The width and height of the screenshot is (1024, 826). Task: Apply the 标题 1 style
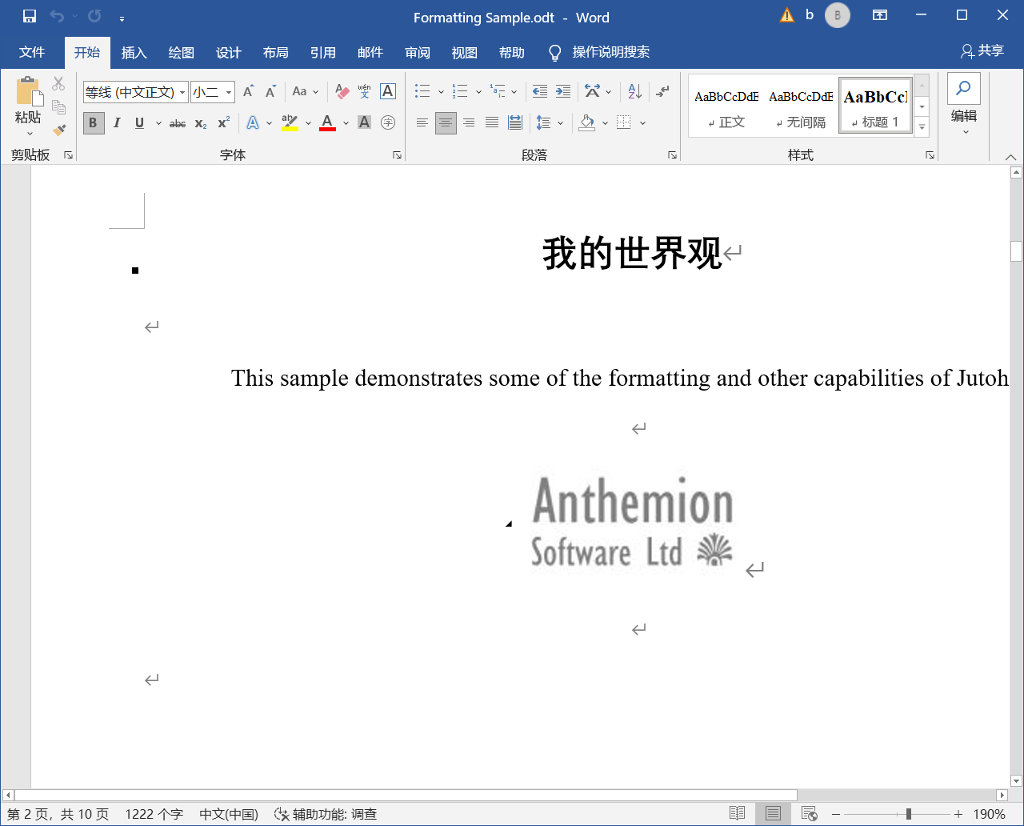coord(875,107)
